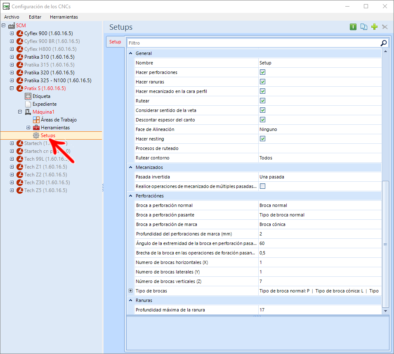Open the Áreas de Trabajo grid icon

pos(36,120)
